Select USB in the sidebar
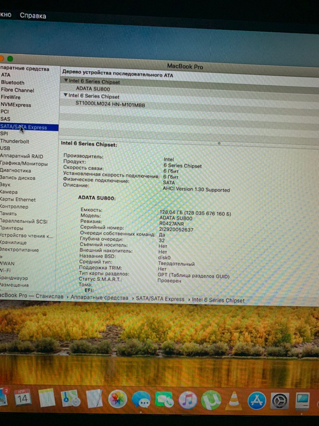 [x=5, y=148]
